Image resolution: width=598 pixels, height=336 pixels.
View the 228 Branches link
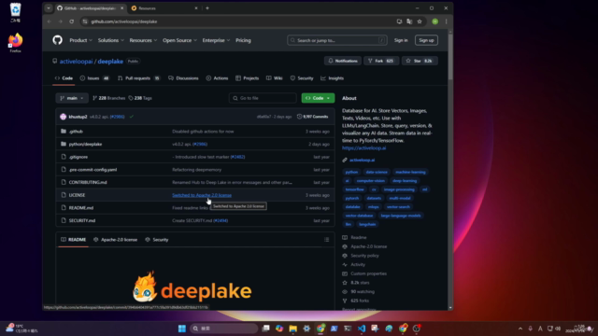[x=109, y=98]
